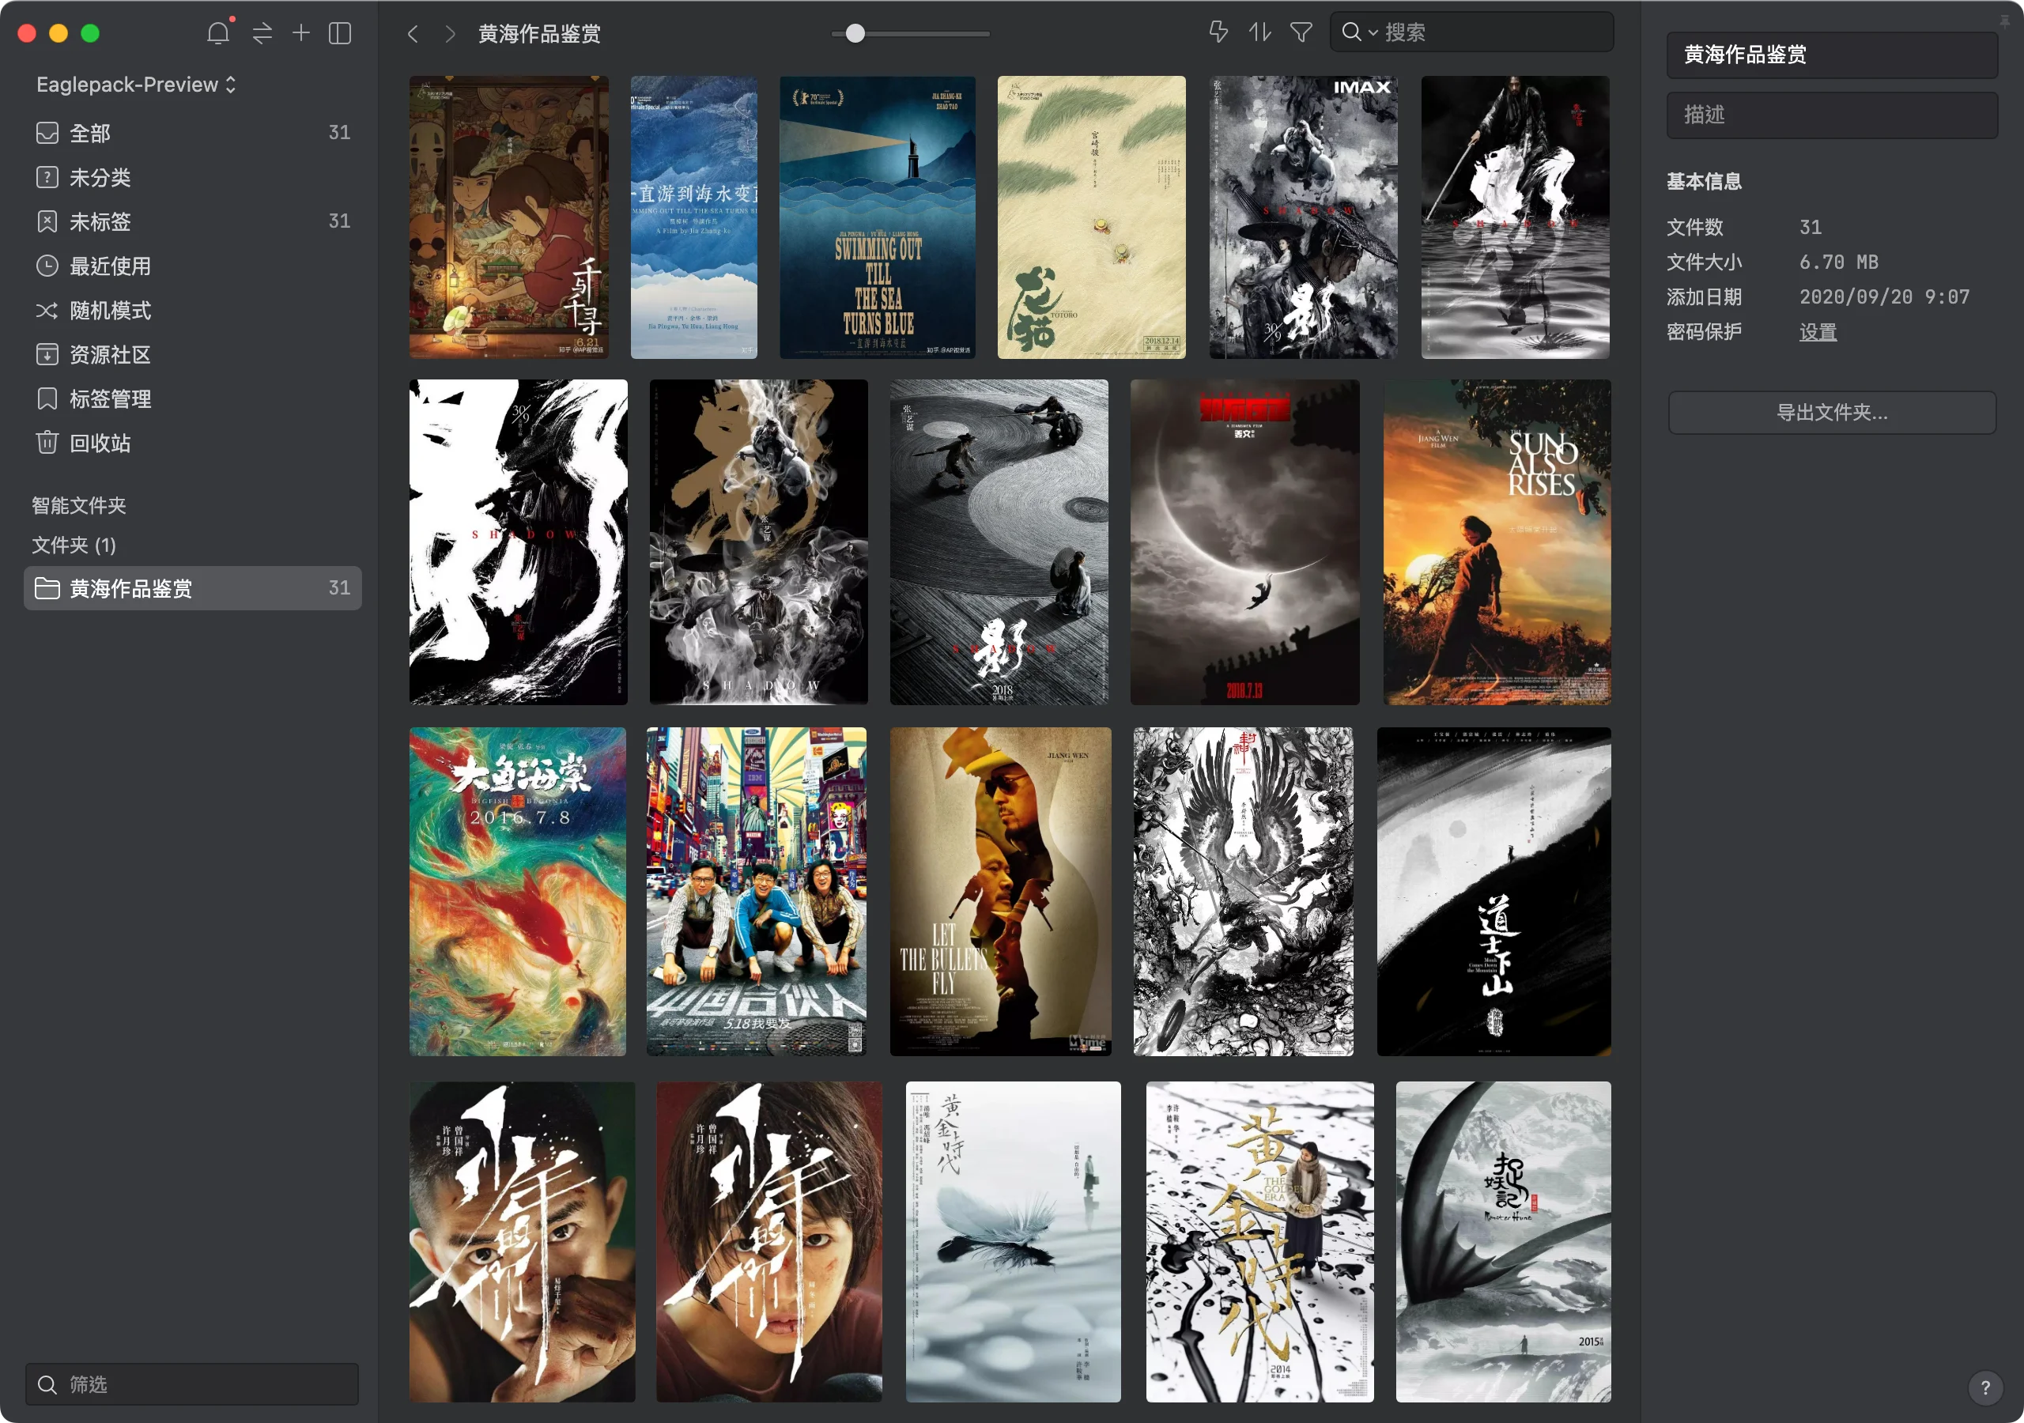Image resolution: width=2024 pixels, height=1423 pixels.
Task: Click the 文件夹 (1) section header
Action: (x=74, y=545)
